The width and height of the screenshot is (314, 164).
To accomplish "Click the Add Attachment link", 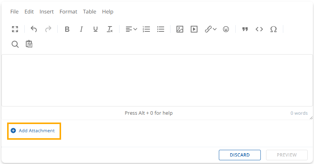I will point(36,131).
